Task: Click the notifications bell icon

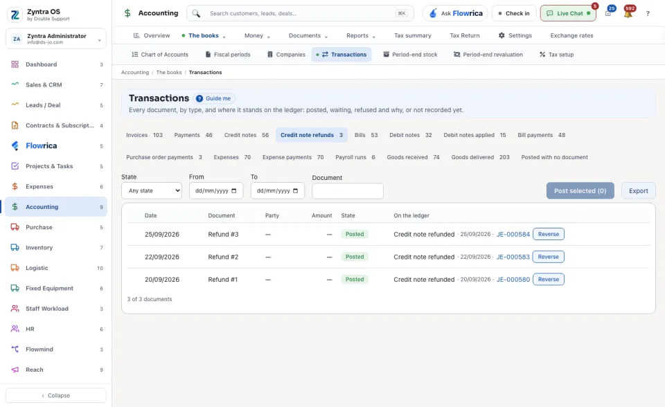Action: [628, 14]
